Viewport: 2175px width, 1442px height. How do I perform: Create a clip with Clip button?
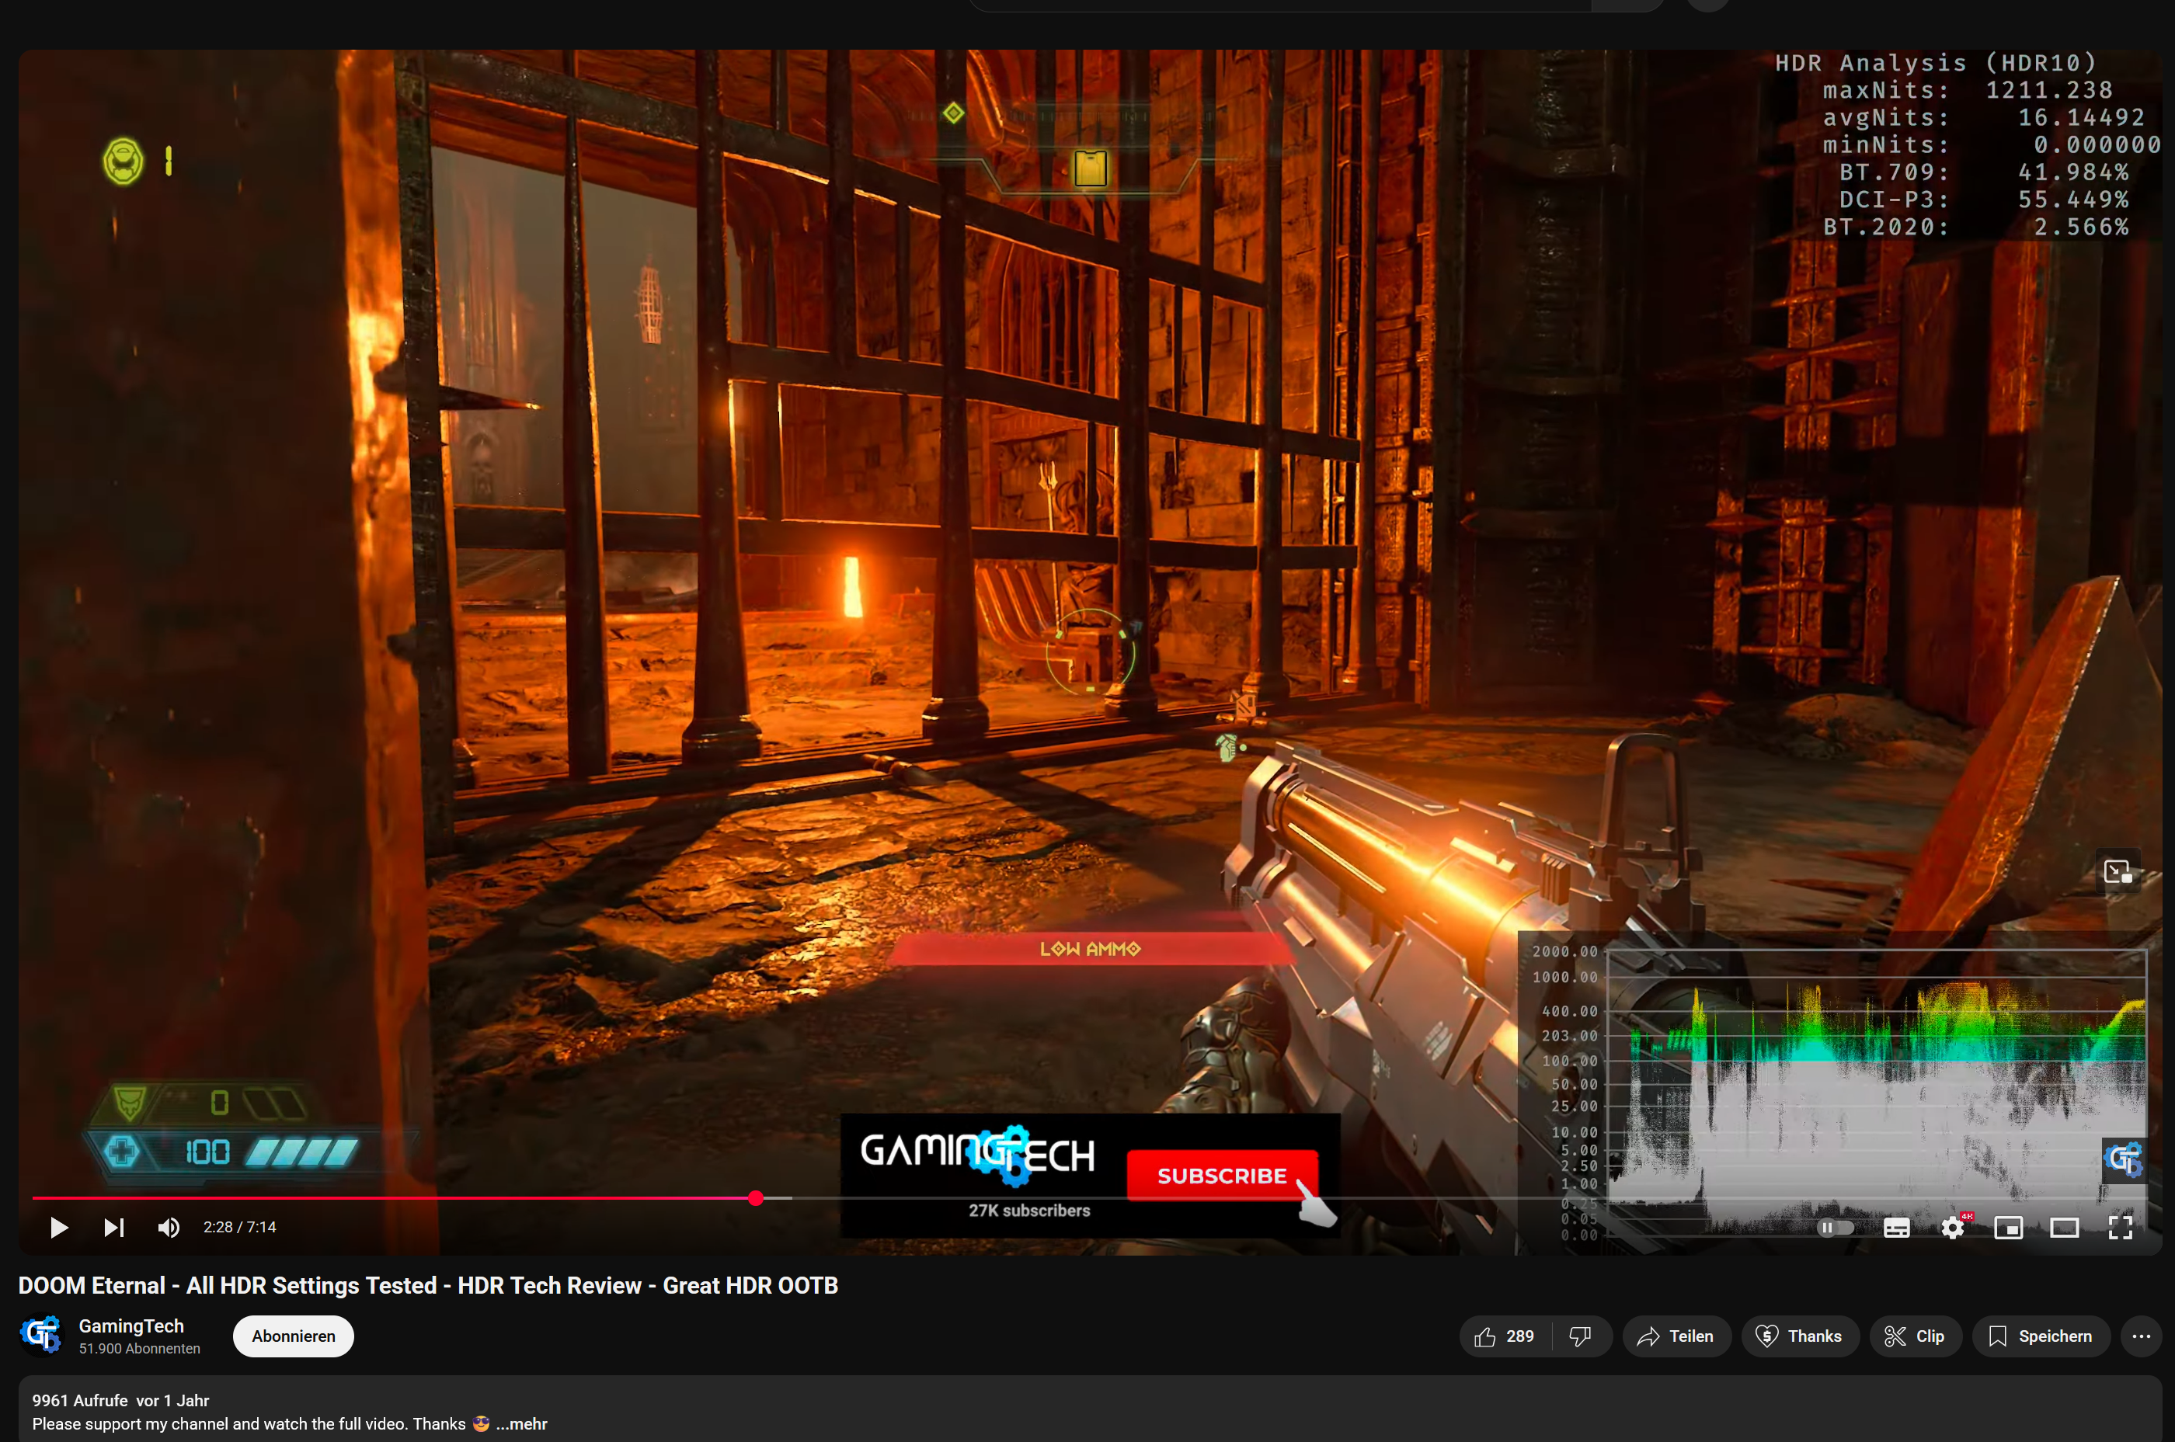click(1915, 1336)
